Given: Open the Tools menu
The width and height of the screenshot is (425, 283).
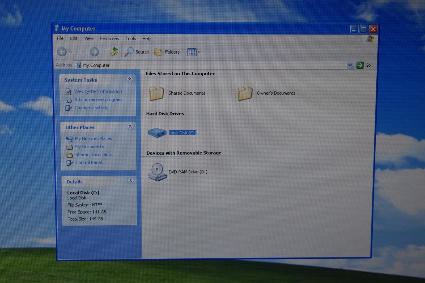Looking at the screenshot, I should click(x=131, y=38).
